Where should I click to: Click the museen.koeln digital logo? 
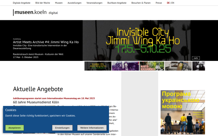point(35,12)
